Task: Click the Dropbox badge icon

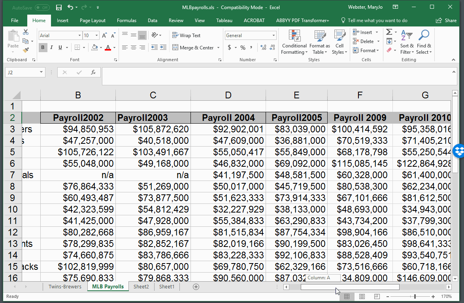Action: click(x=459, y=151)
